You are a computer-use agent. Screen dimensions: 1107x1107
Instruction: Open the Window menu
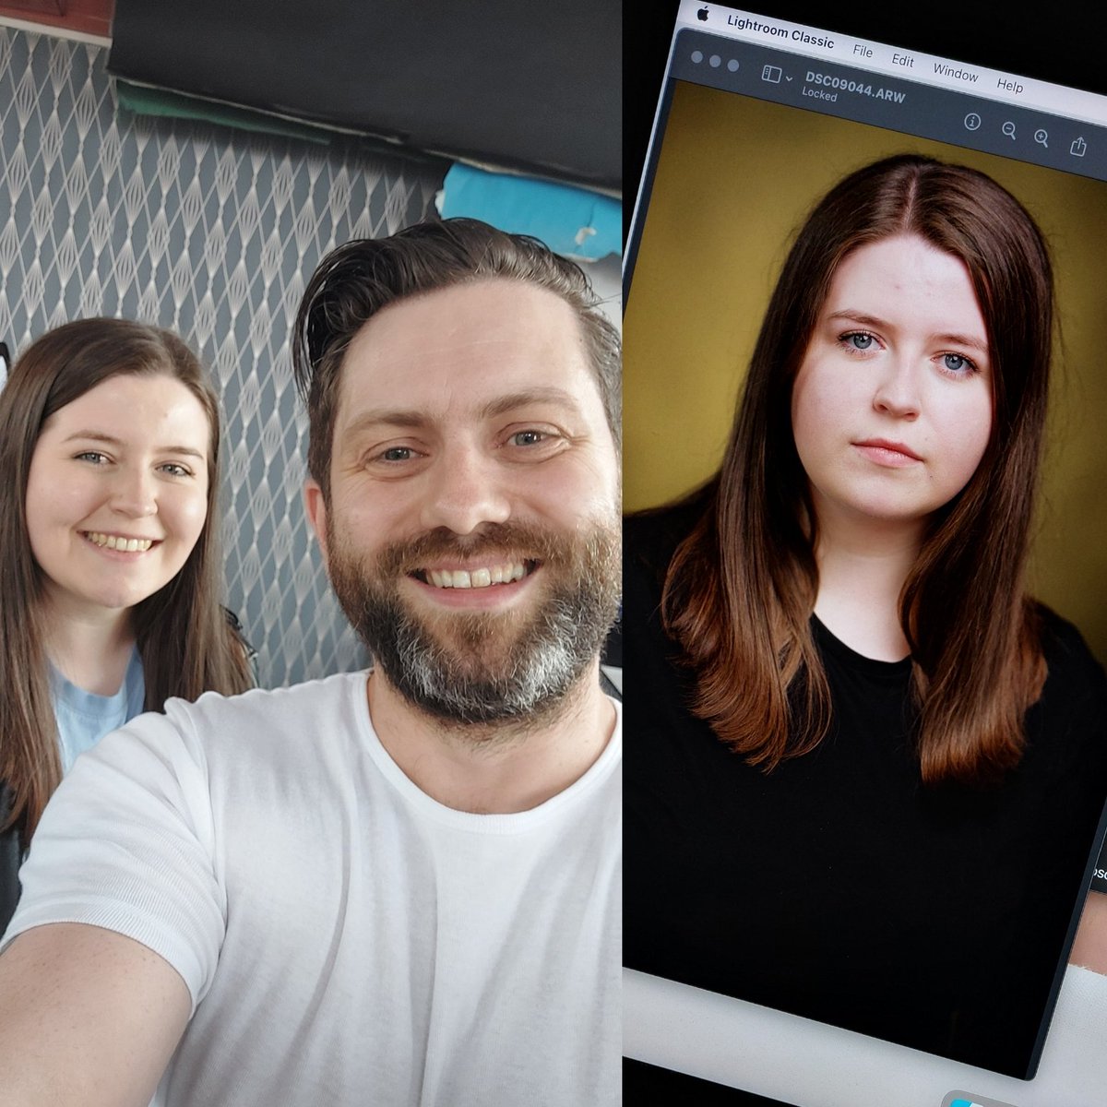pyautogui.click(x=955, y=72)
